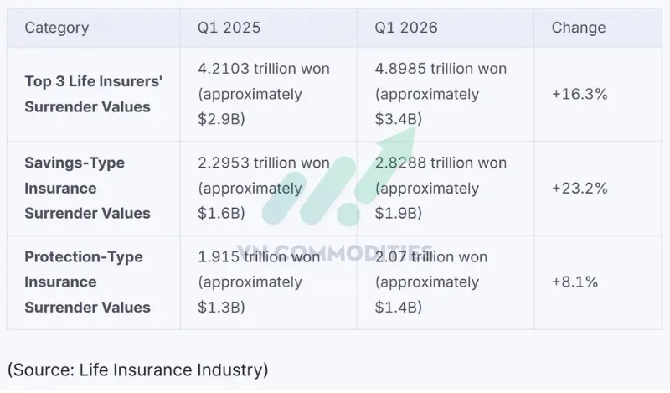Select the Q1 2025 column header
Viewport: 670px width, 393px height.
229,28
